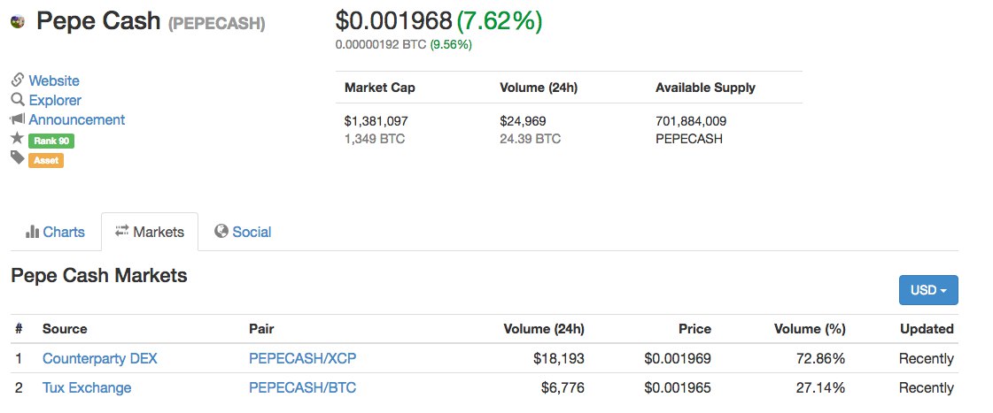The height and width of the screenshot is (413, 993).
Task: Click the Pepe Cash coin logo icon
Action: click(x=18, y=22)
